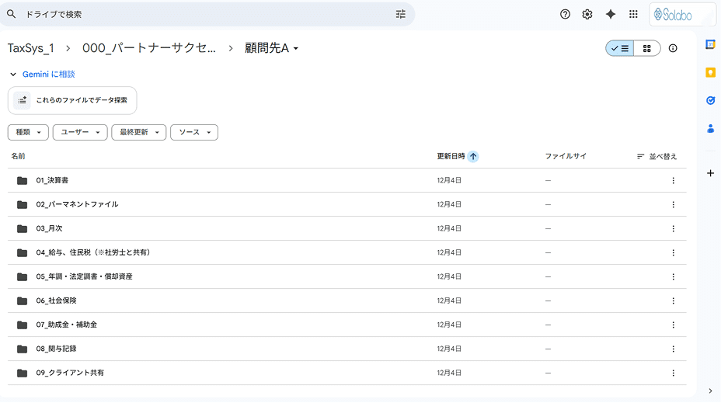Open the 最終更新 filter dropdown
The width and height of the screenshot is (721, 403).
click(138, 133)
